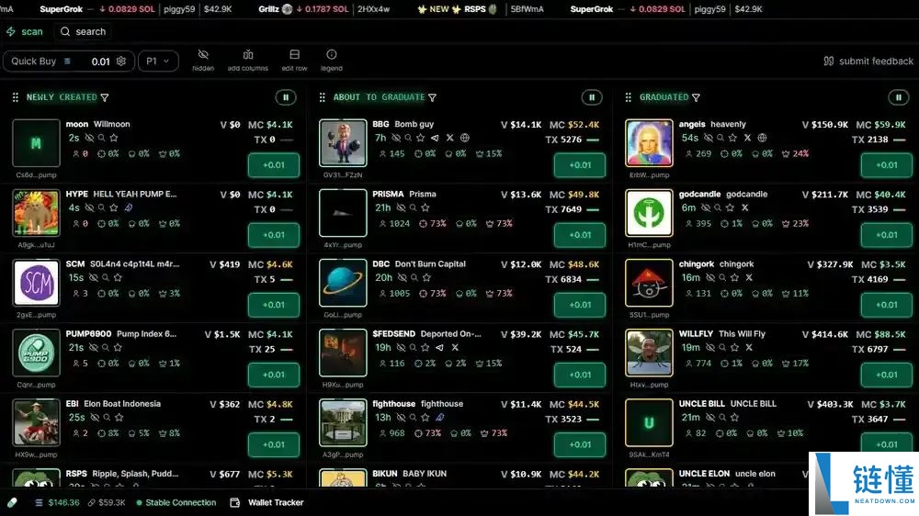919x516 pixels.
Task: Star the godcandle token as favorite
Action: click(x=730, y=208)
